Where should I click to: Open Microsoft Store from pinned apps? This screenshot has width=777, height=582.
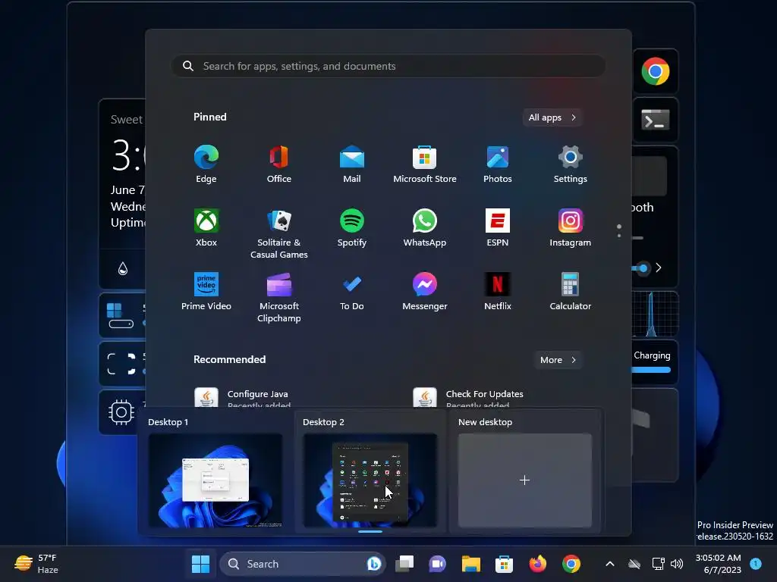click(x=425, y=164)
